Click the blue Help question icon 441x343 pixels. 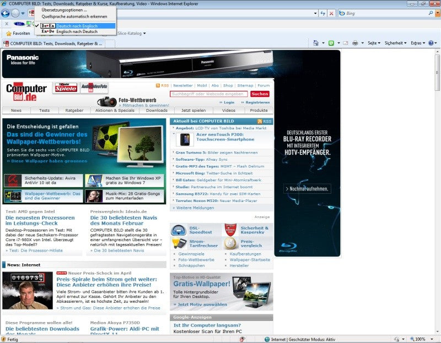431,43
